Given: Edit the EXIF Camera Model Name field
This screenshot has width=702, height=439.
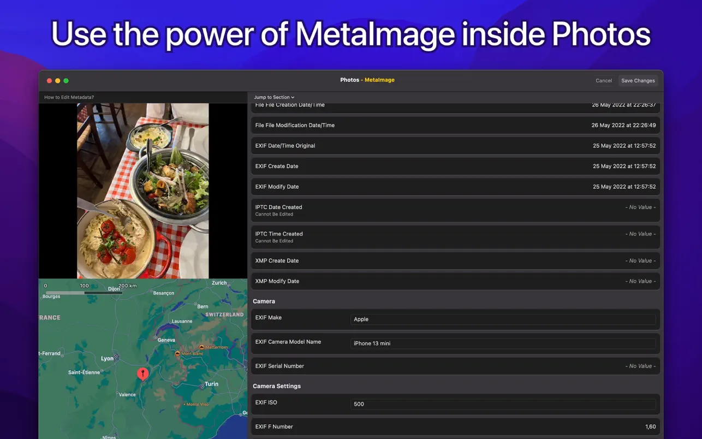Looking at the screenshot, I should pos(502,343).
